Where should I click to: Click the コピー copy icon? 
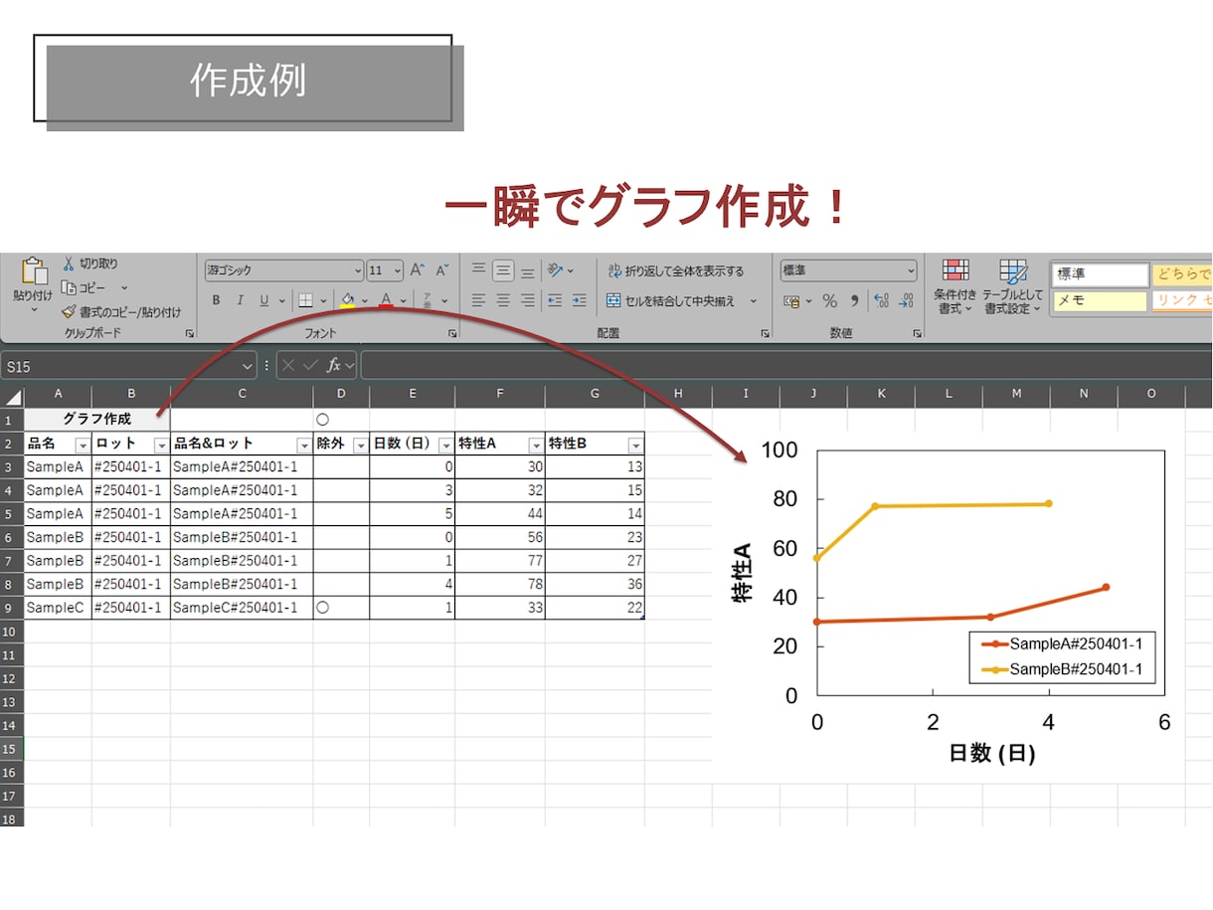(69, 287)
